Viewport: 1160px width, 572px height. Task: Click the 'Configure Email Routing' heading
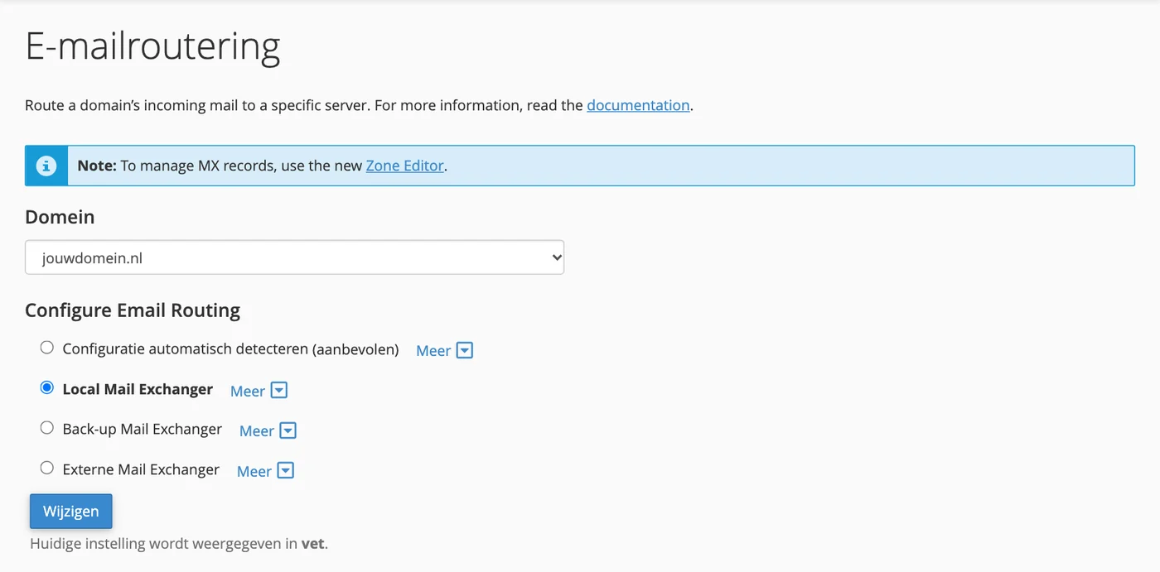click(133, 310)
